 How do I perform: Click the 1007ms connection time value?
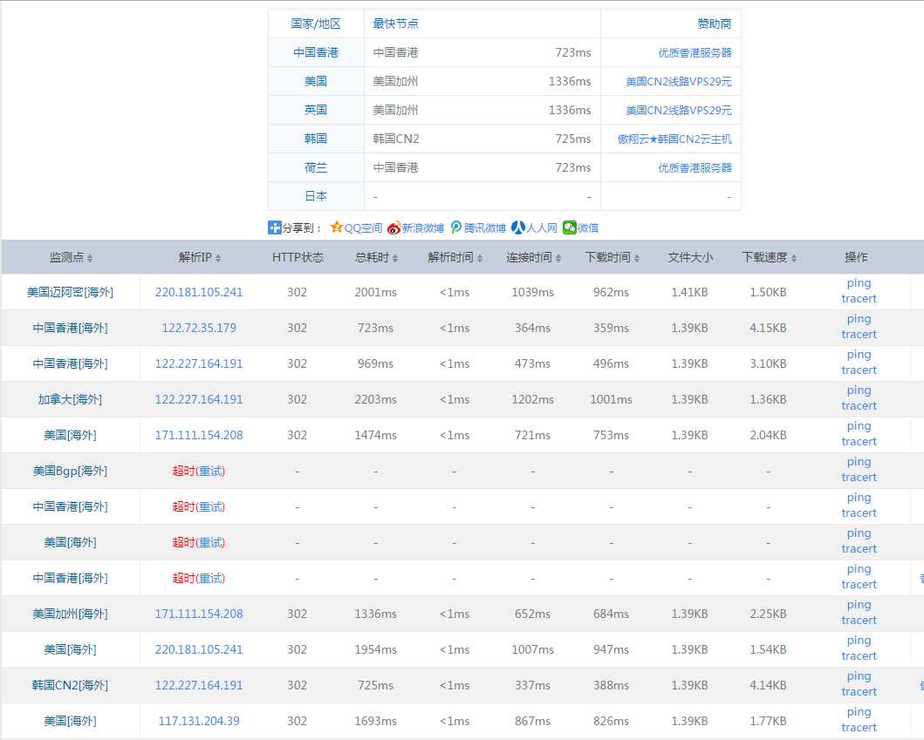tap(533, 649)
